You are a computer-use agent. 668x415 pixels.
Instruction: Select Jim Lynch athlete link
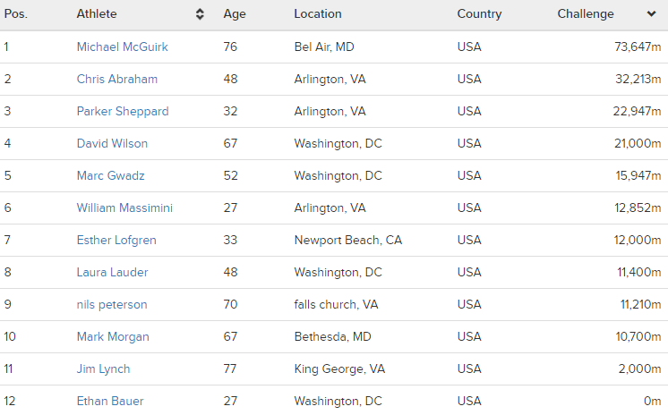[x=103, y=368]
